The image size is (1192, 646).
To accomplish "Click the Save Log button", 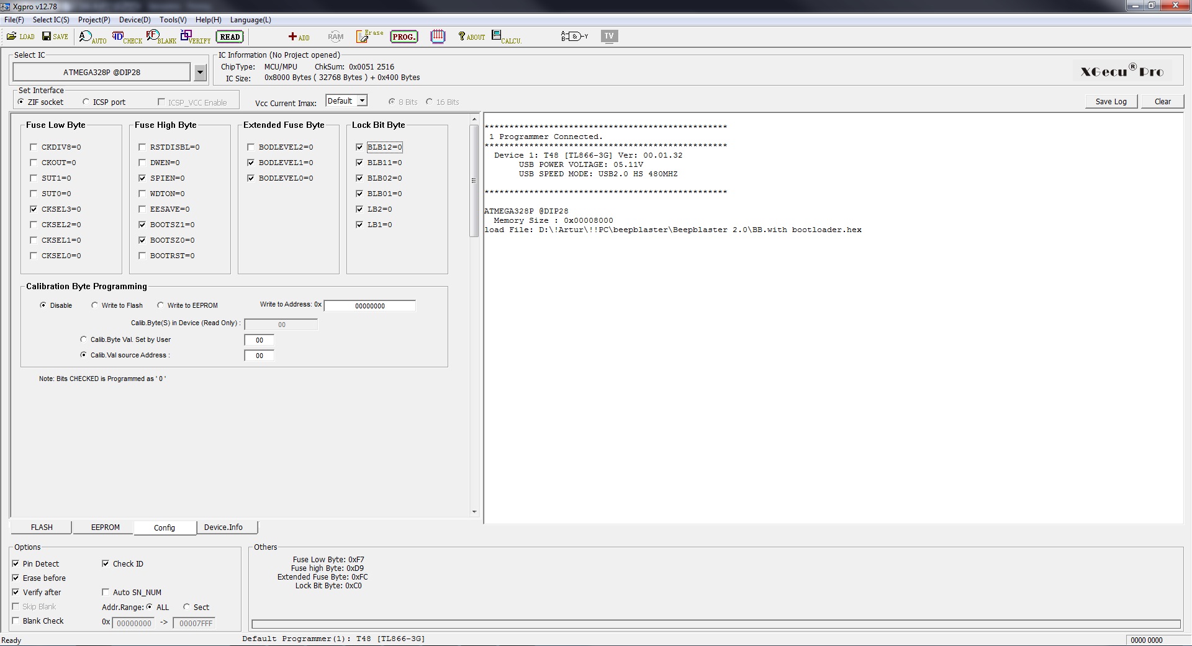I will pos(1111,101).
